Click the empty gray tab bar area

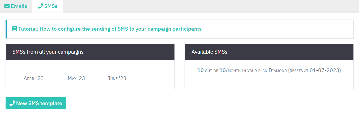211,6
